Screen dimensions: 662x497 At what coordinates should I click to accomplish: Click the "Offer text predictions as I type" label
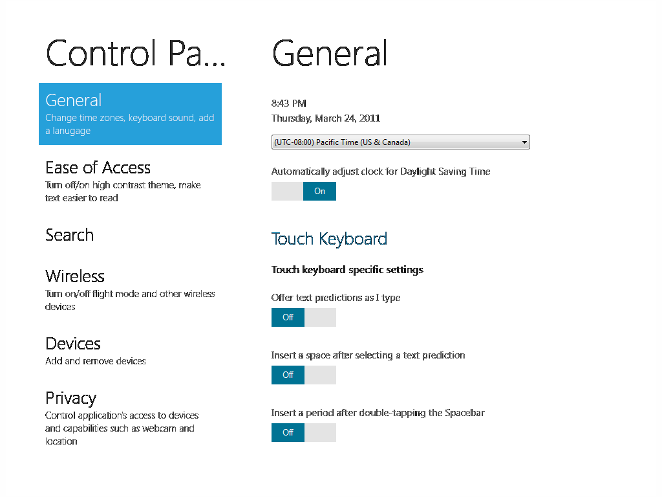point(336,298)
